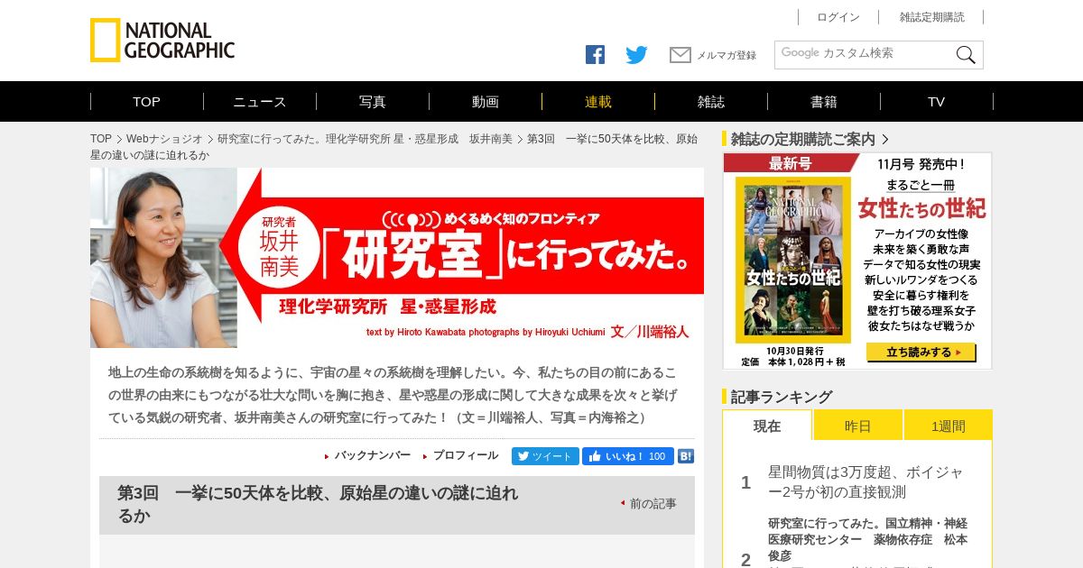1083x568 pixels.
Task: Open ranking article 星間物質は3万度超
Action: 866,482
